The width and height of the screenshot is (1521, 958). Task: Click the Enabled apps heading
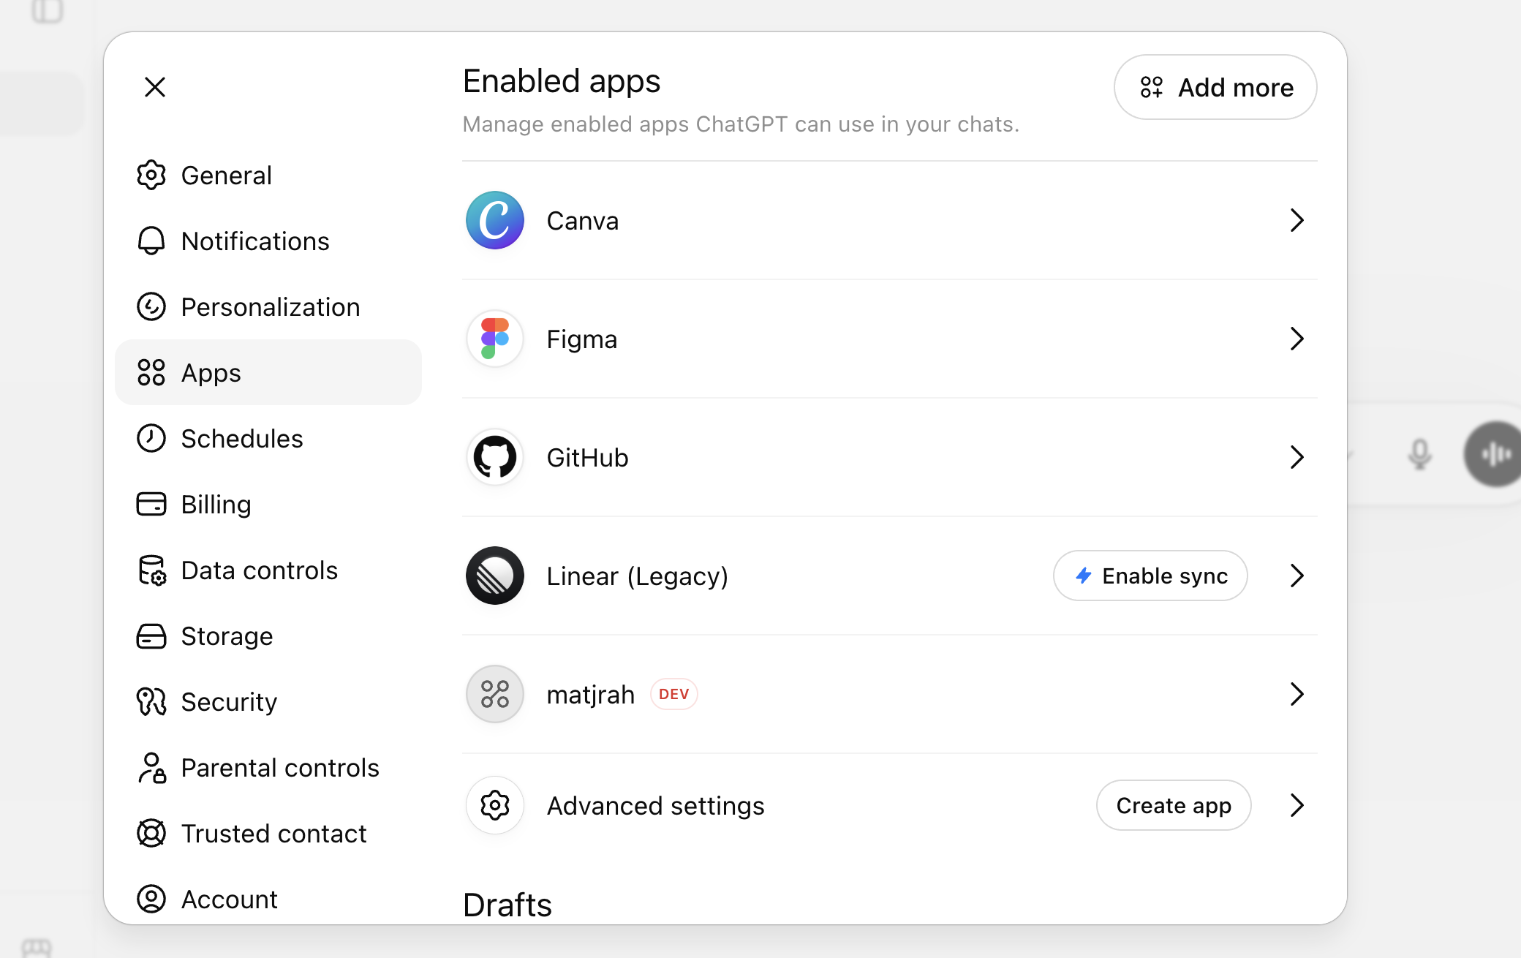point(562,81)
